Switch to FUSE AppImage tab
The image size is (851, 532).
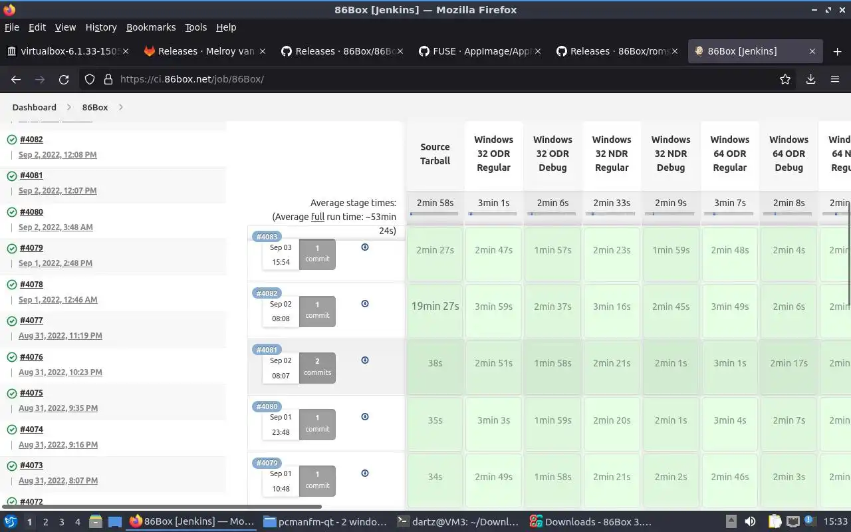point(479,51)
